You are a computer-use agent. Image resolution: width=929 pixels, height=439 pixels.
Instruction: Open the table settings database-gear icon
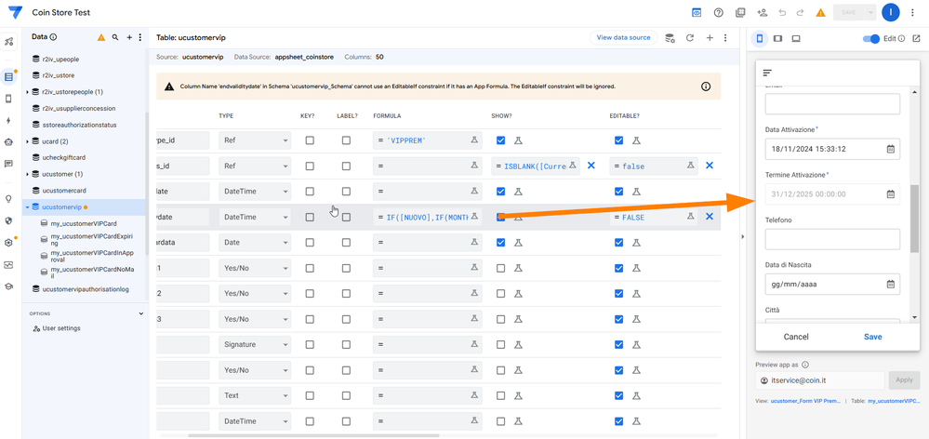[670, 38]
